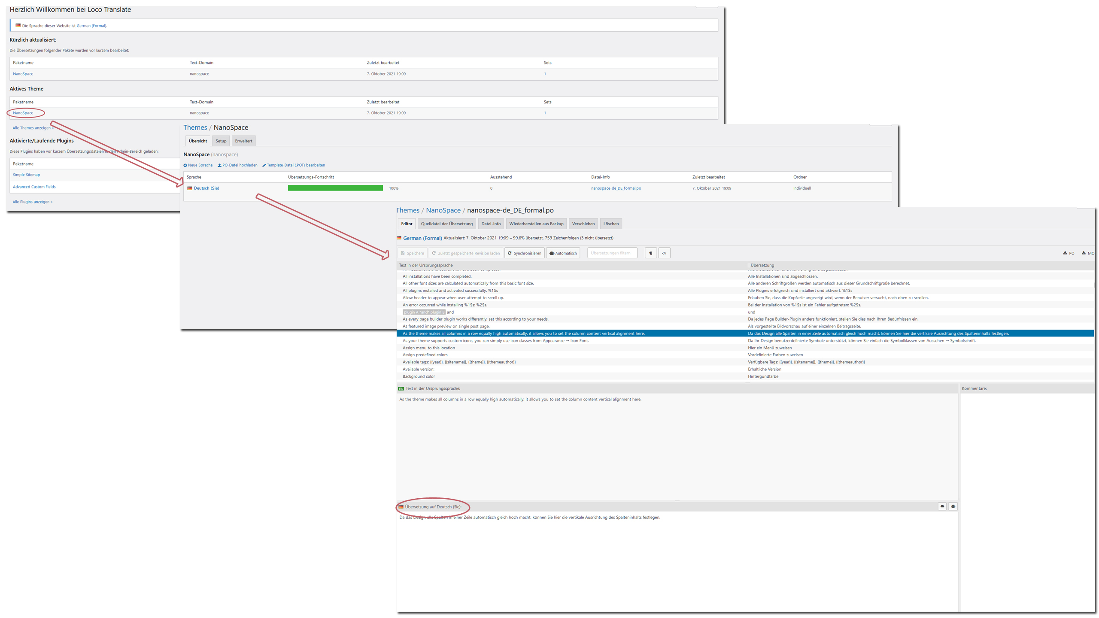Select the Erweitert tab in the NanoSpace window
The height and width of the screenshot is (618, 1099).
[243, 141]
